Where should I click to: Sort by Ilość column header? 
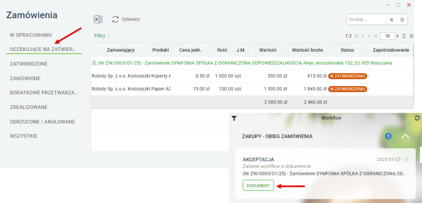tap(222, 50)
